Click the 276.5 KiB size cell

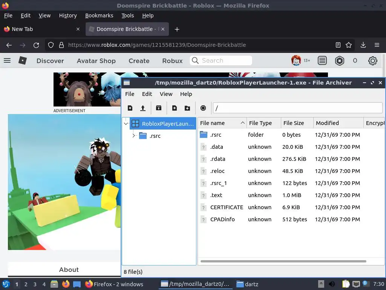294,159
